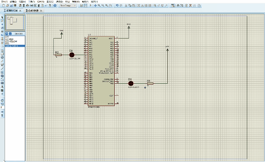Image resolution: width=265 pixels, height=162 pixels.
Task: Choose the 2D Graphics Text tool
Action: point(2,87)
